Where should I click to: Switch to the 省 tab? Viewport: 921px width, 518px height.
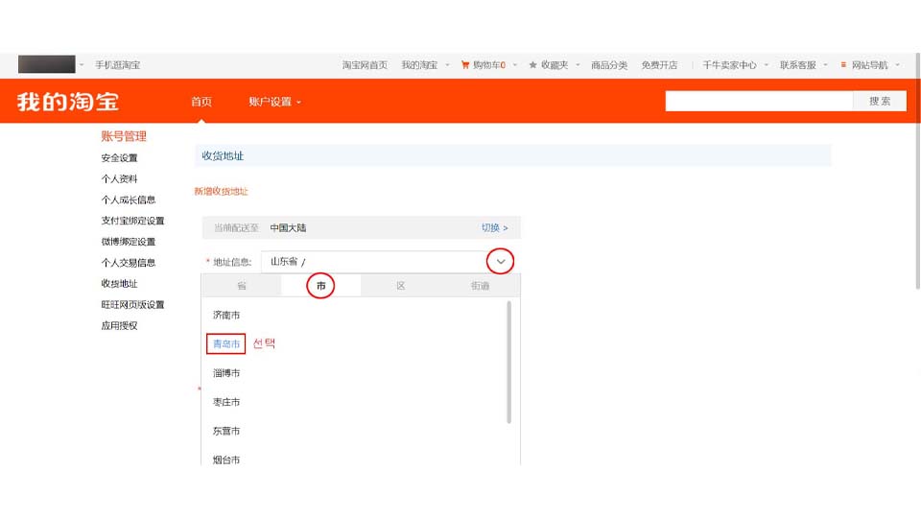(x=242, y=286)
